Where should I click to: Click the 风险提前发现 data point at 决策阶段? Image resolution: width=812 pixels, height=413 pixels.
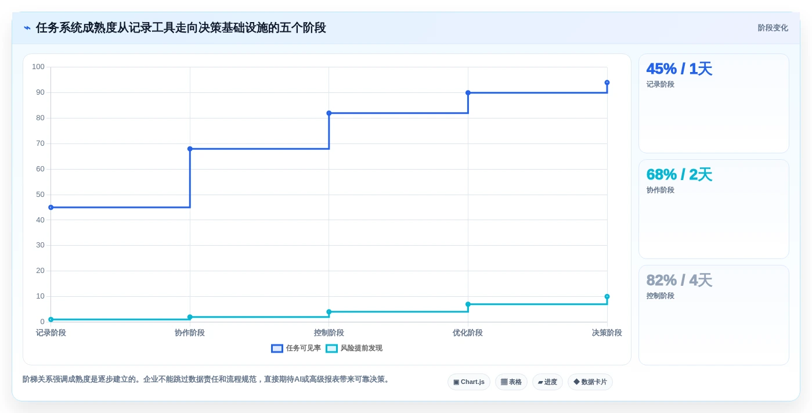[x=607, y=297]
